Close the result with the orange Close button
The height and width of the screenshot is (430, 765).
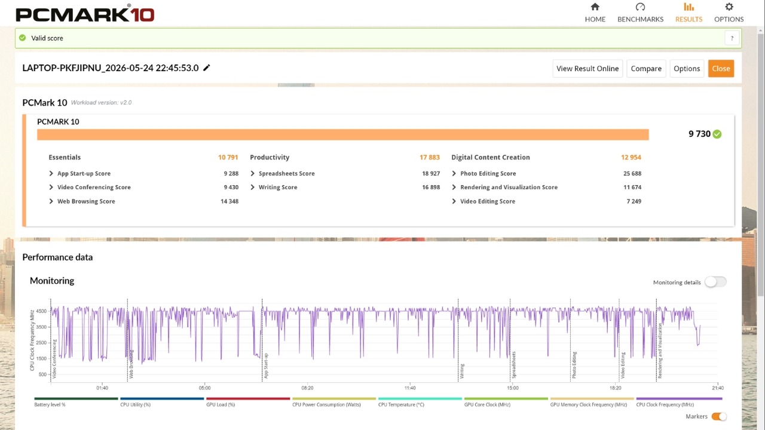coord(721,69)
